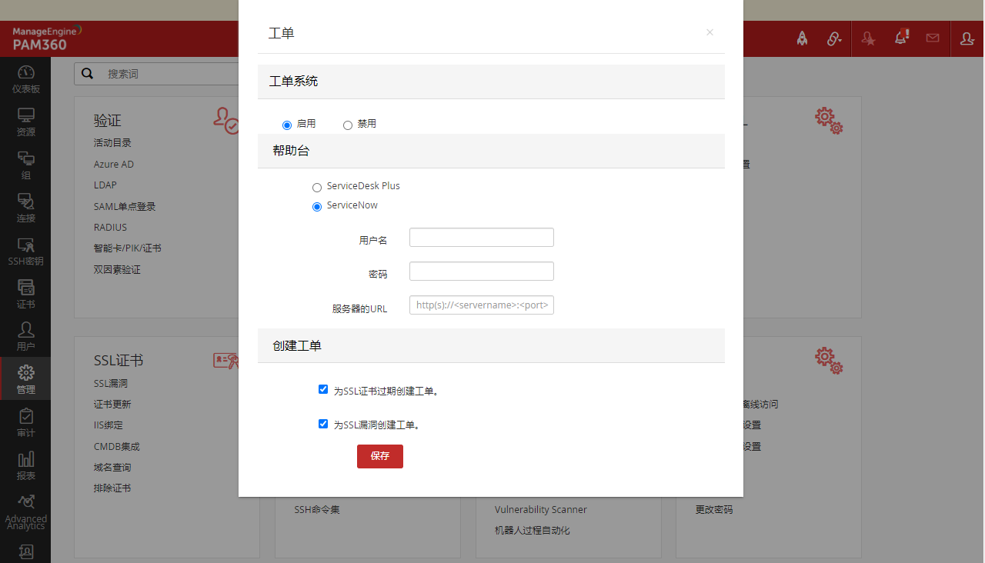The width and height of the screenshot is (985, 563).
Task: Click the 验证 card user-check icon
Action: click(226, 120)
